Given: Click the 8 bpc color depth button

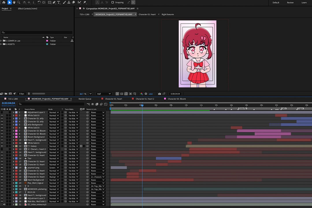Looking at the screenshot, I should (x=22, y=94).
